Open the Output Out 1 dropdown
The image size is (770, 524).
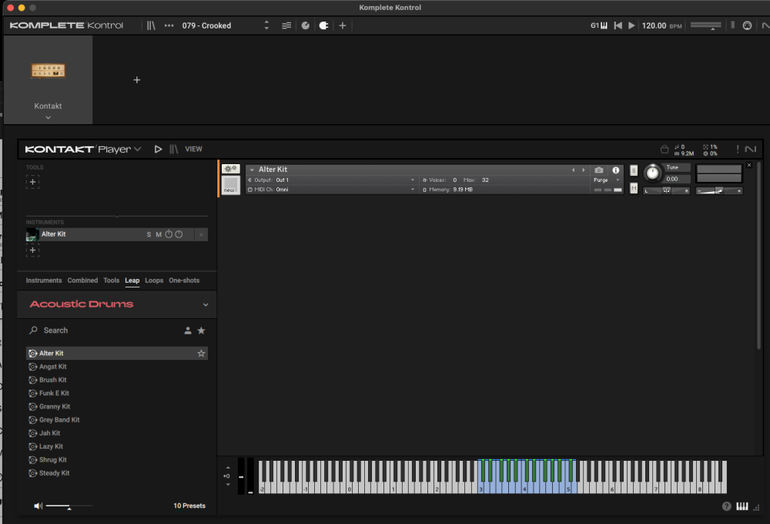click(x=332, y=180)
